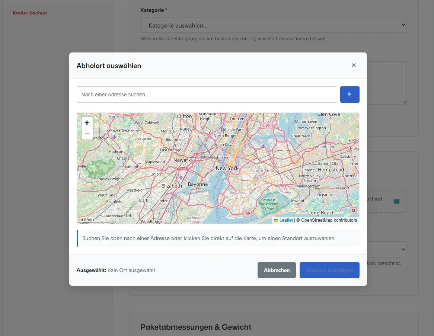
Task: Click the I 95 highway shield
Action: tap(266, 125)
